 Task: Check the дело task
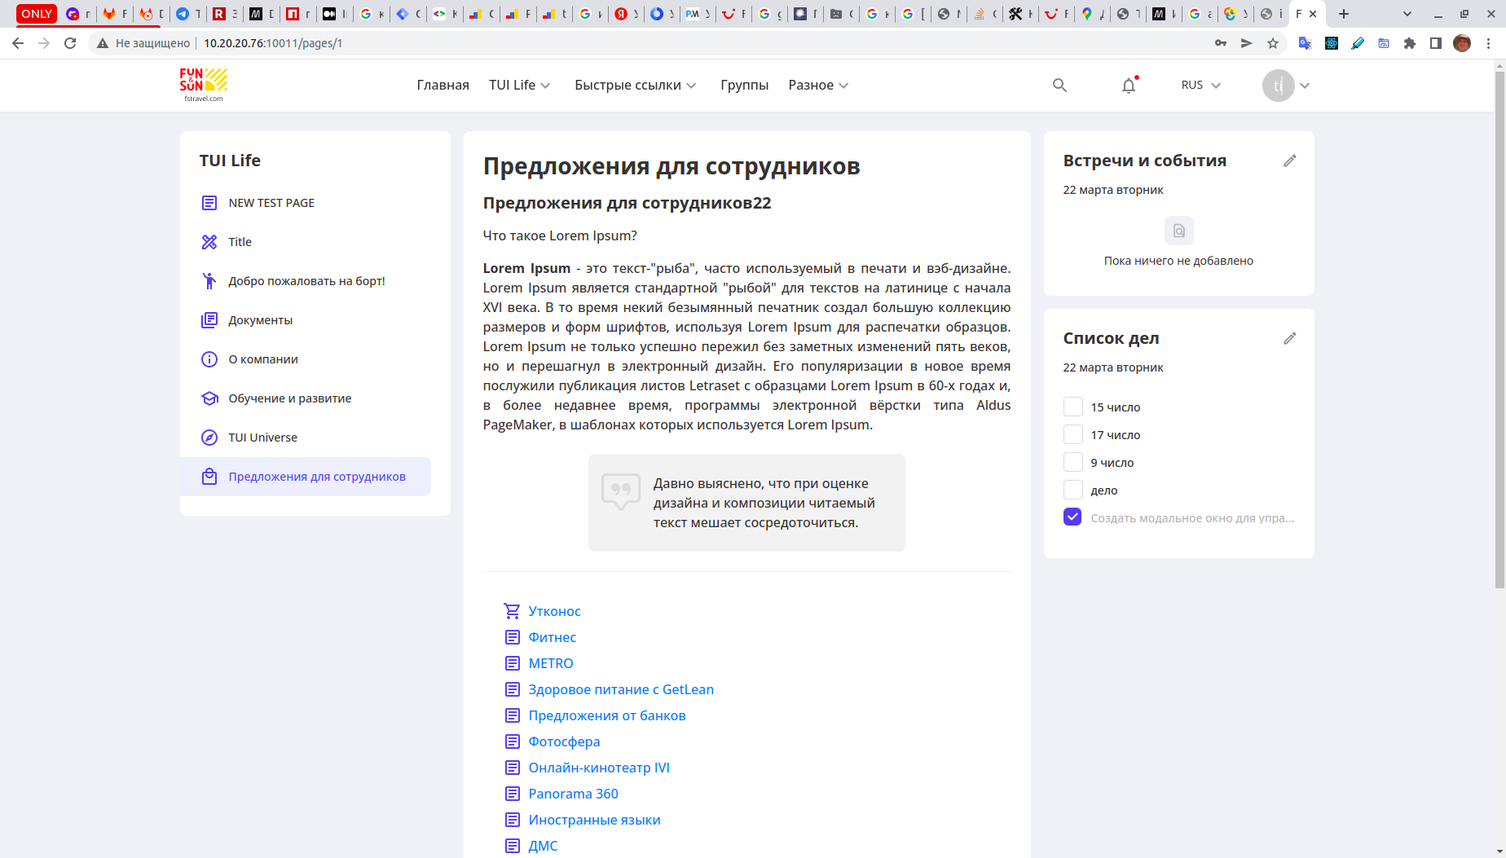pyautogui.click(x=1073, y=490)
